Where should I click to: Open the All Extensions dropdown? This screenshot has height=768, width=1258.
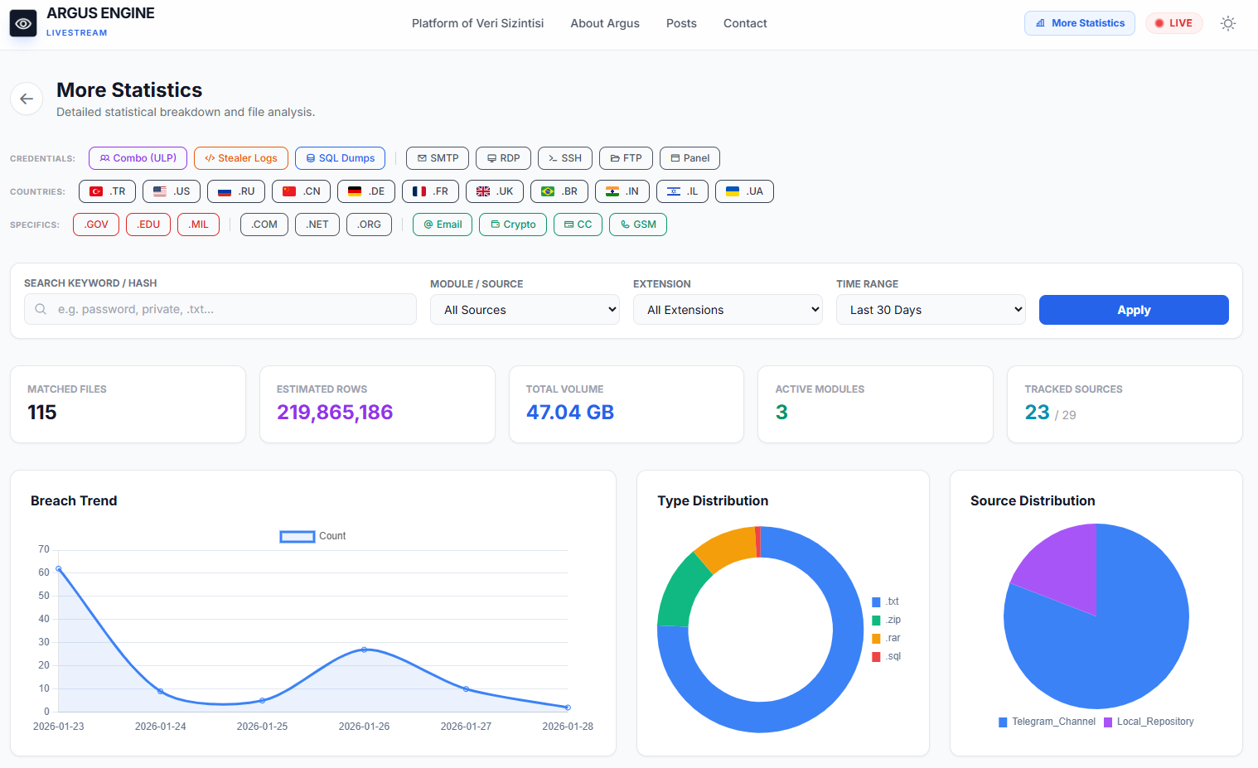[728, 310]
